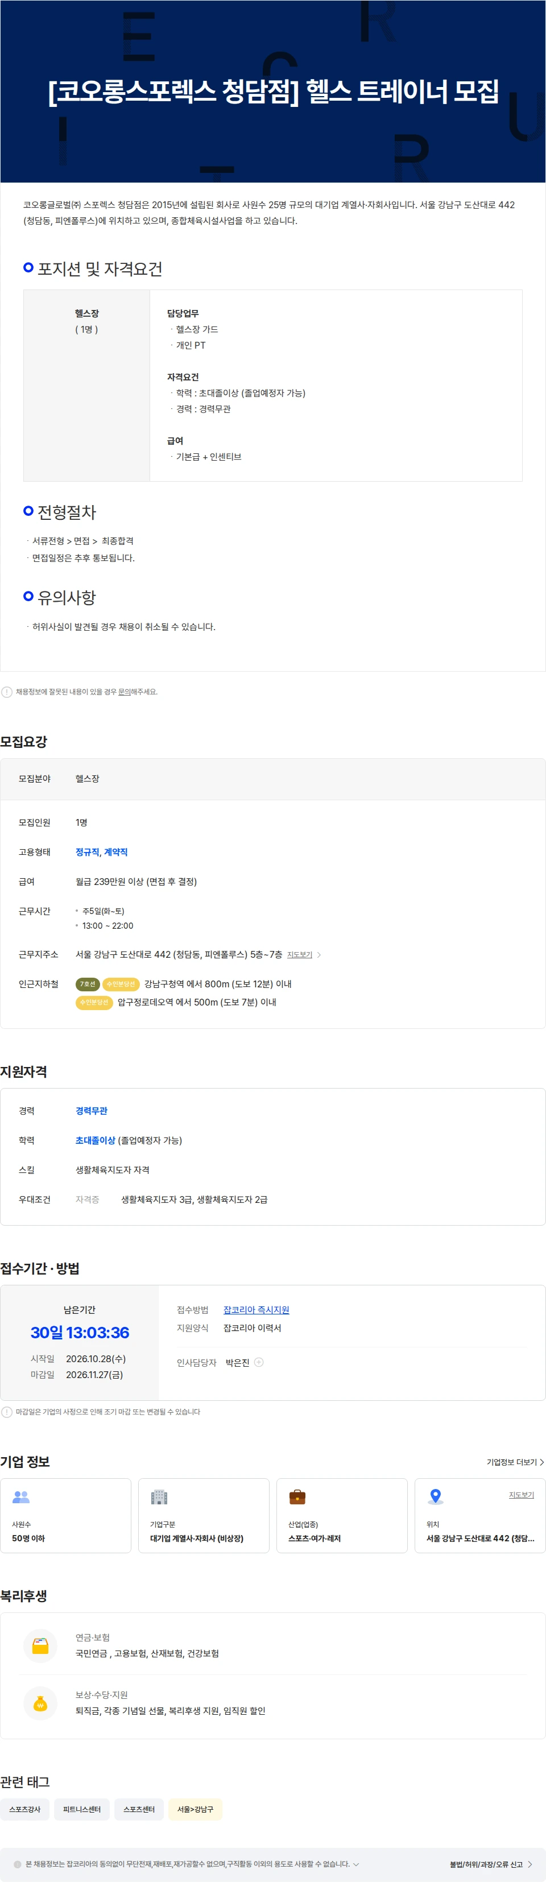The height and width of the screenshot is (1882, 546).
Task: Click the 스포츠·여가·레저 industry text
Action: (315, 1538)
